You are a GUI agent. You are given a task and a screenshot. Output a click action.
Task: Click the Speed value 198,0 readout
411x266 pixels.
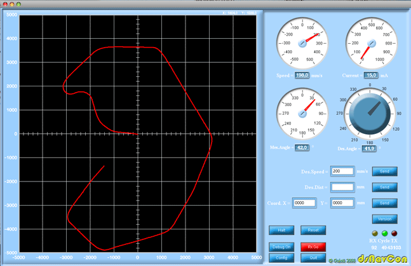(x=302, y=76)
